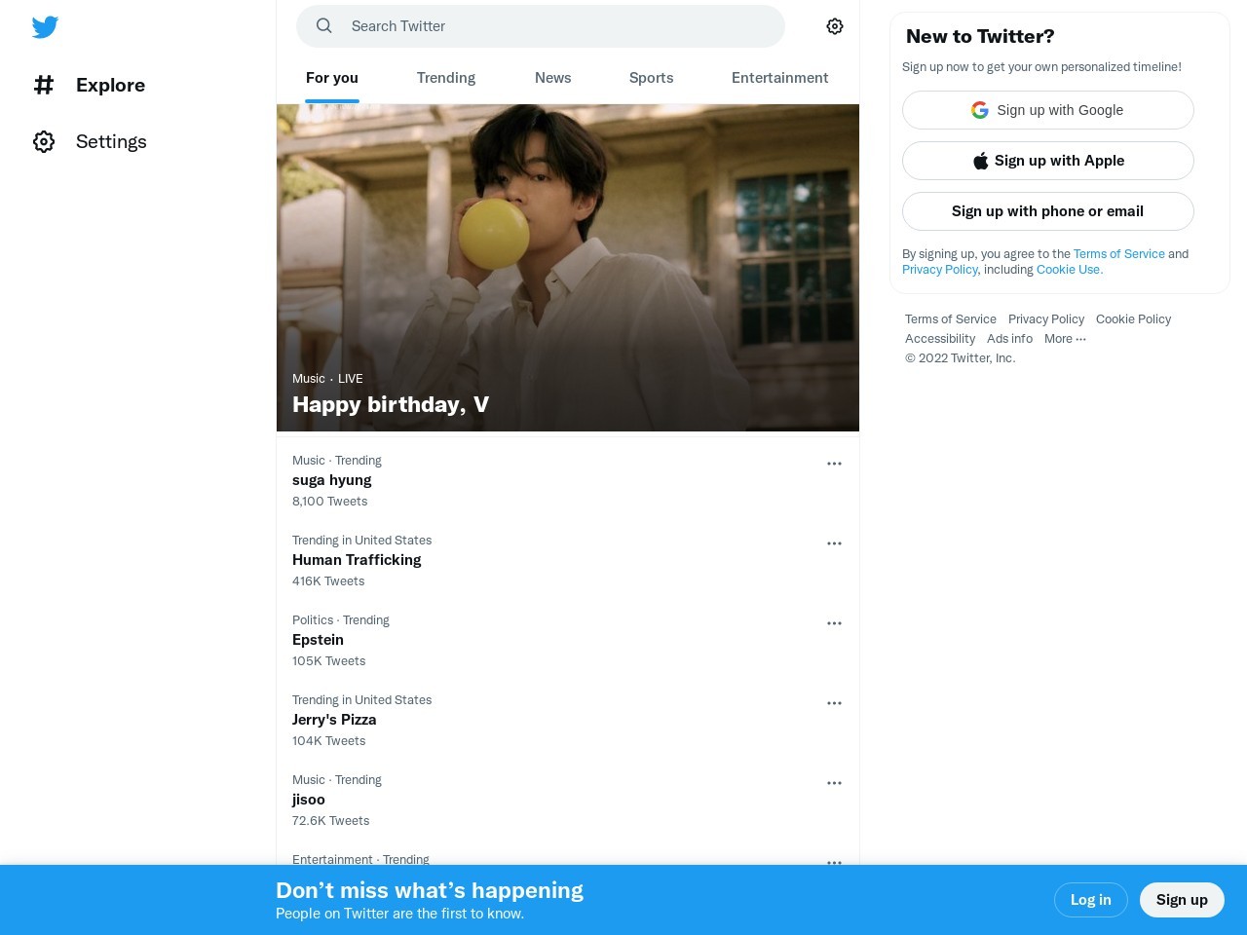This screenshot has width=1247, height=935.
Task: Open the suga hyung trend
Action: (332, 480)
